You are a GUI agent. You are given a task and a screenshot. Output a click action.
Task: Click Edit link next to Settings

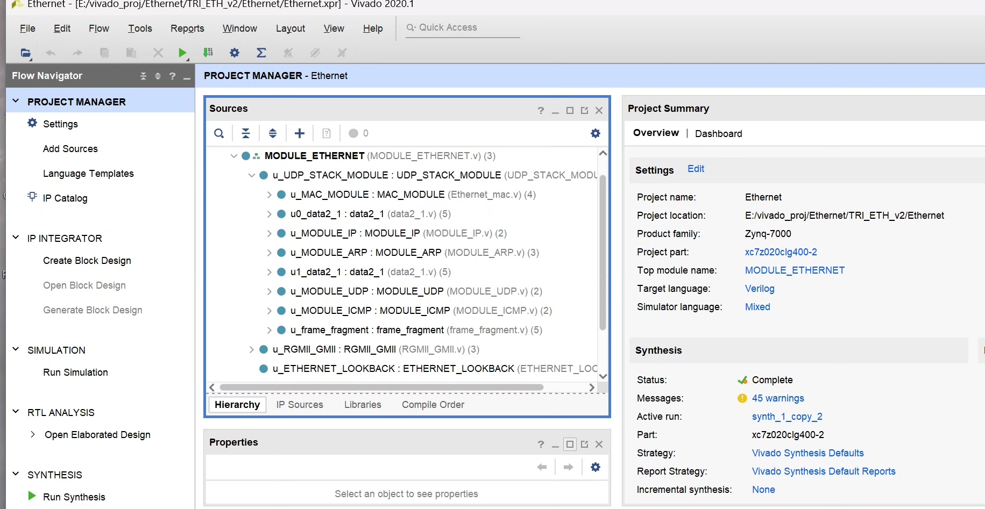click(696, 169)
